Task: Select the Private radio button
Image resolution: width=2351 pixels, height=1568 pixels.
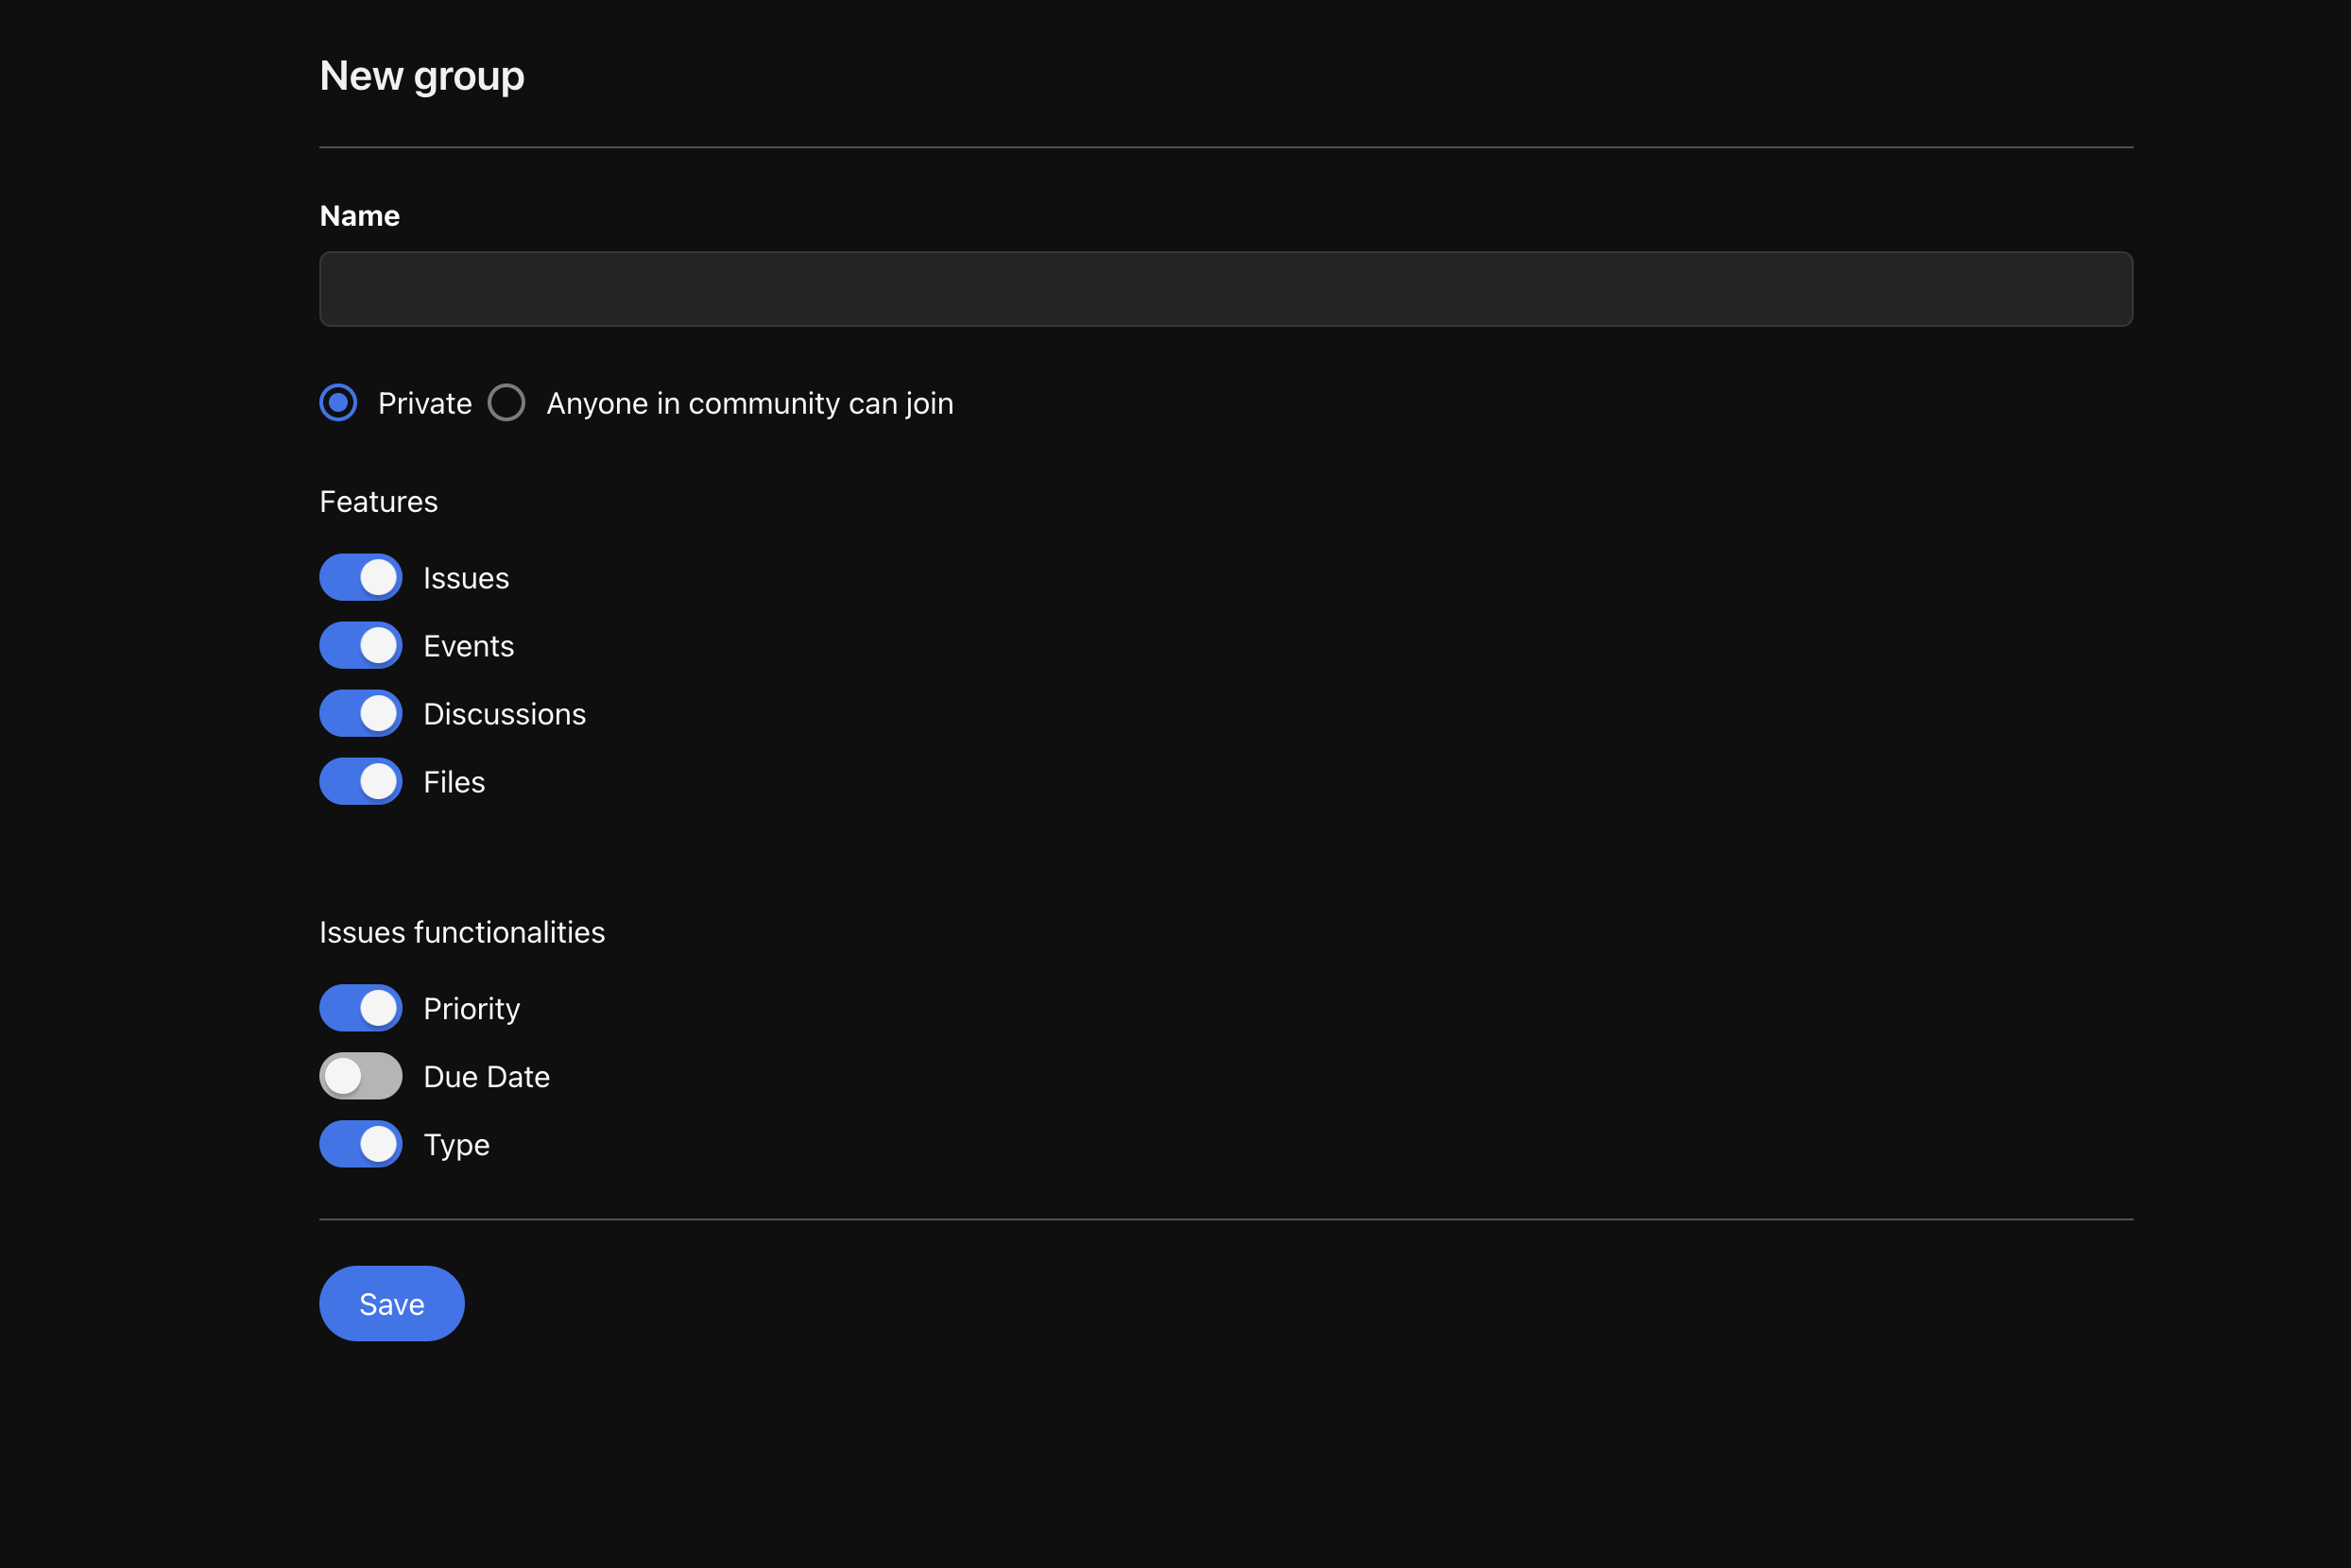Action: point(338,403)
